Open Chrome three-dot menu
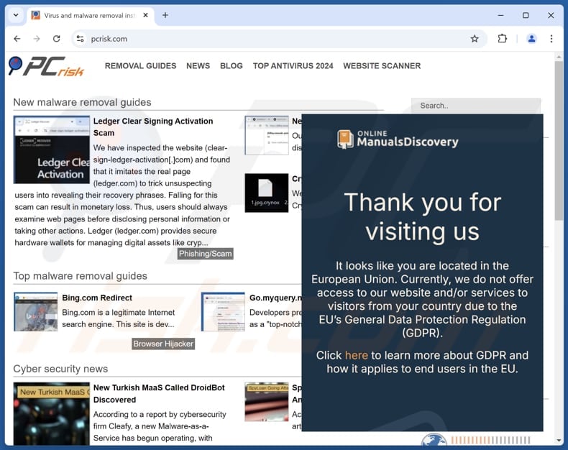Viewport: 568px width, 450px height. [551, 39]
